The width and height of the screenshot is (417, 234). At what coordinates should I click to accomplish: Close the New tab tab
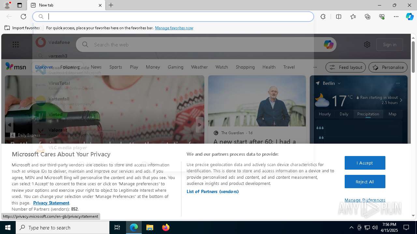pyautogui.click(x=100, y=5)
